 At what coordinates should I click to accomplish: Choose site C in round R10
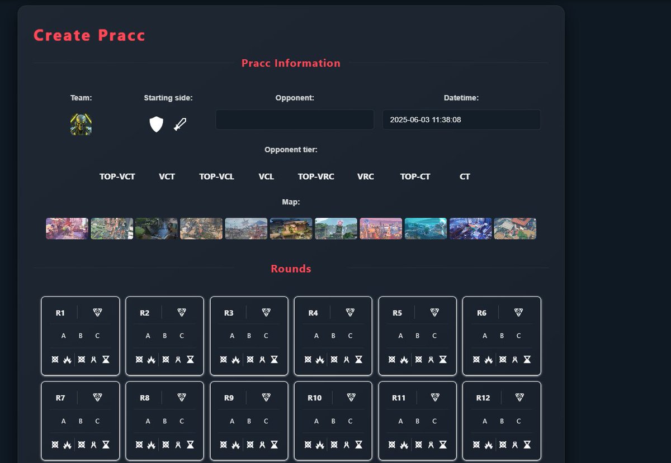[350, 421]
